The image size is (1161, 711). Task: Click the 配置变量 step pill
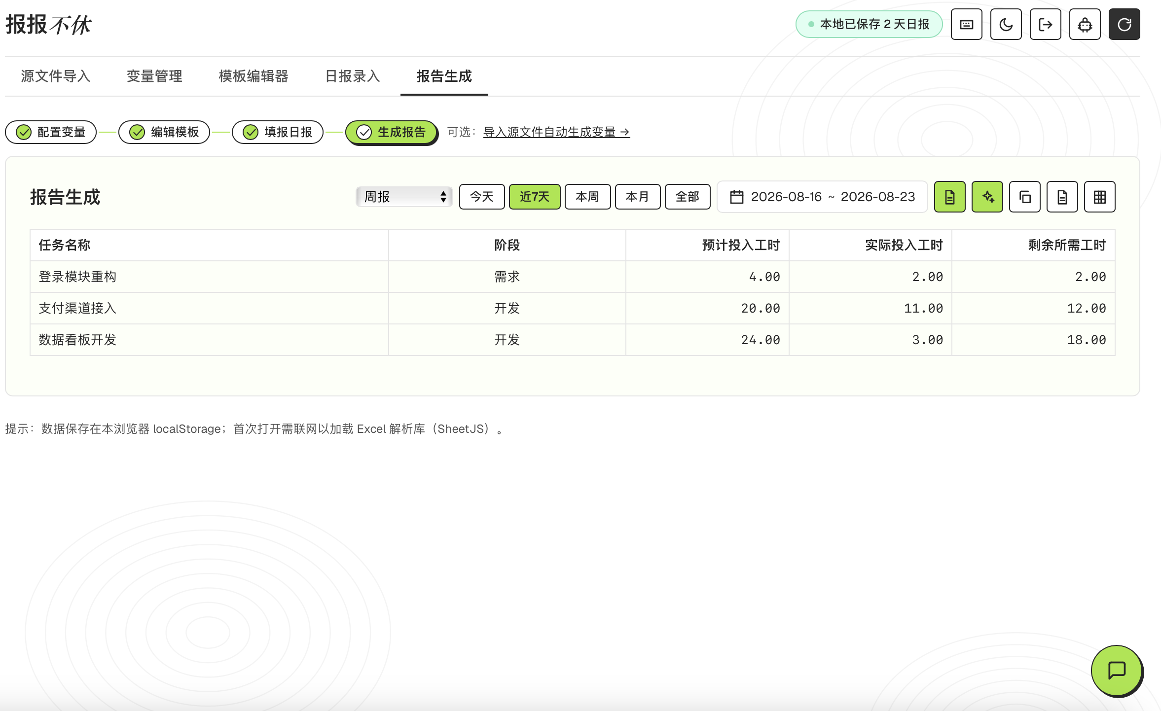51,132
